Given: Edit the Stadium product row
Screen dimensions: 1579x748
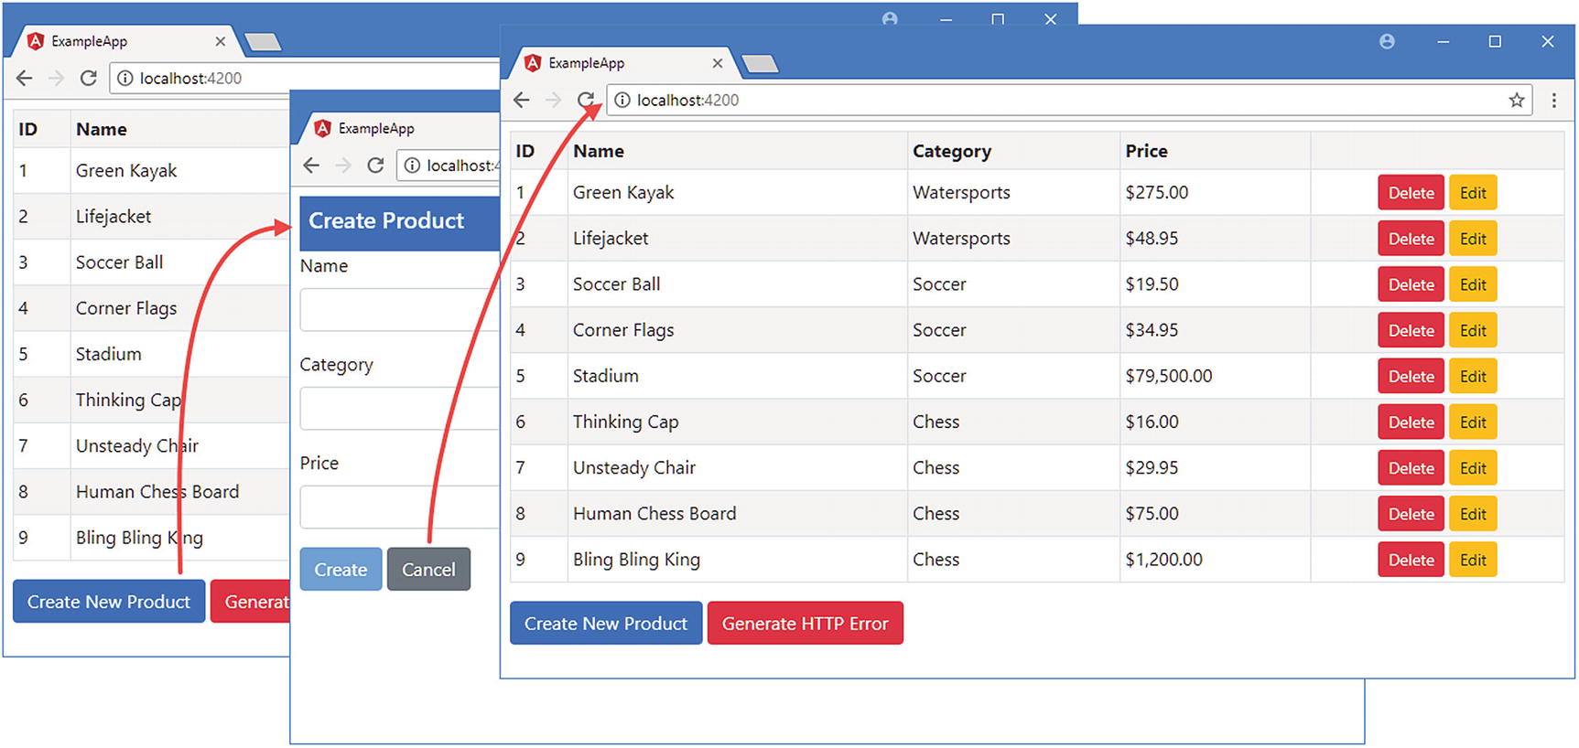Looking at the screenshot, I should [1472, 377].
